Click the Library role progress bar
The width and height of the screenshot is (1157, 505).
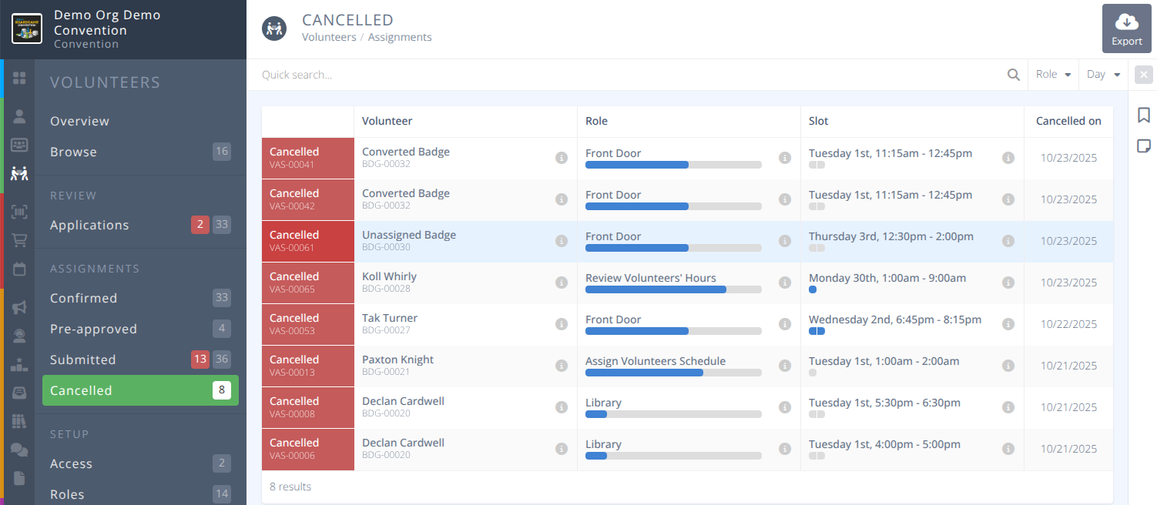click(673, 413)
